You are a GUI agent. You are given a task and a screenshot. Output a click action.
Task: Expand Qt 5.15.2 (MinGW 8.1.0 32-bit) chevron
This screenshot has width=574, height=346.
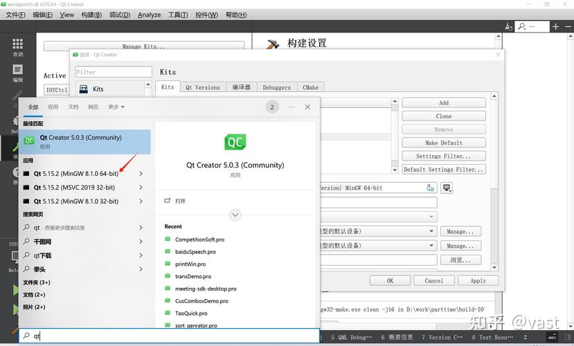coord(141,201)
